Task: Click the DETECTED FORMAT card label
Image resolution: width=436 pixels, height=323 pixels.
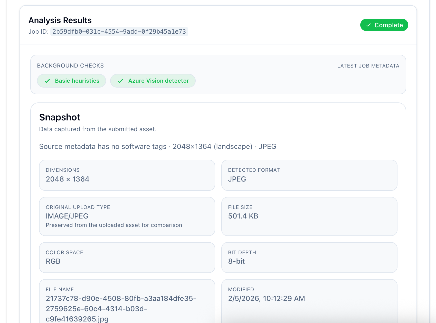Action: pyautogui.click(x=254, y=170)
